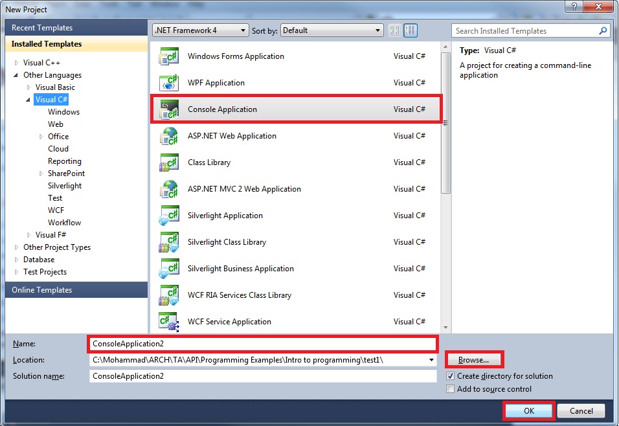Click into the Name text field
The width and height of the screenshot is (619, 426).
[263, 344]
